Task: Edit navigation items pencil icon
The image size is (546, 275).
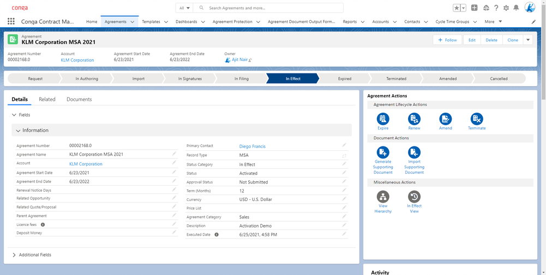Action: 533,22
